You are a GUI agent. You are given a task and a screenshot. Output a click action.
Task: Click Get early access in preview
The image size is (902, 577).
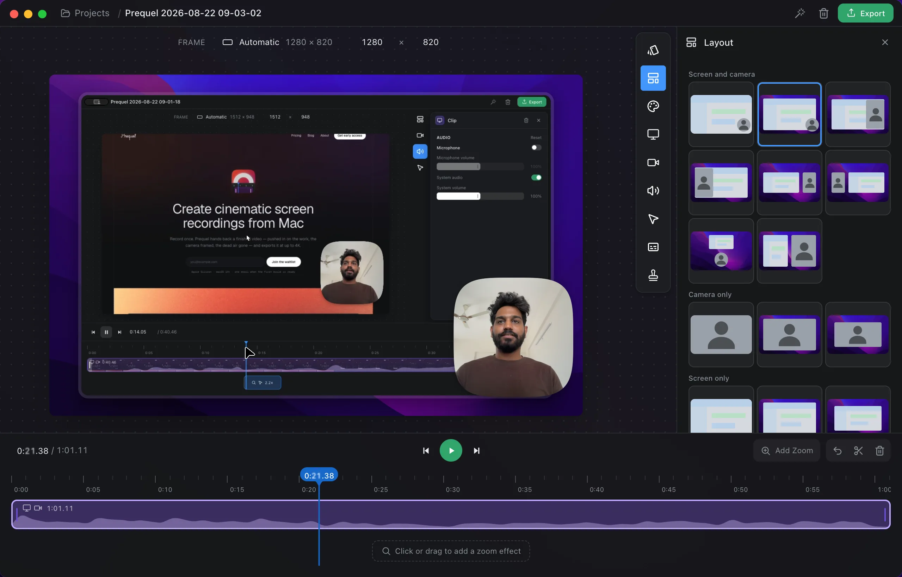(350, 136)
